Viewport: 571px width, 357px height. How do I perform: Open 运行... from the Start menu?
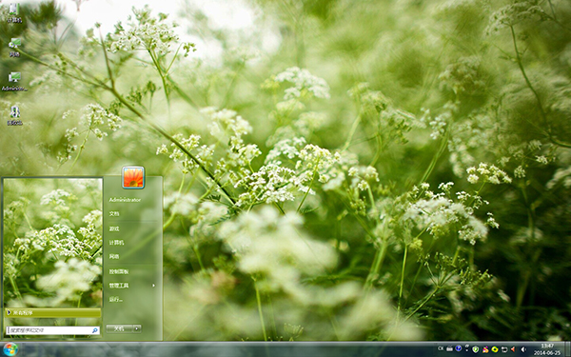(116, 300)
